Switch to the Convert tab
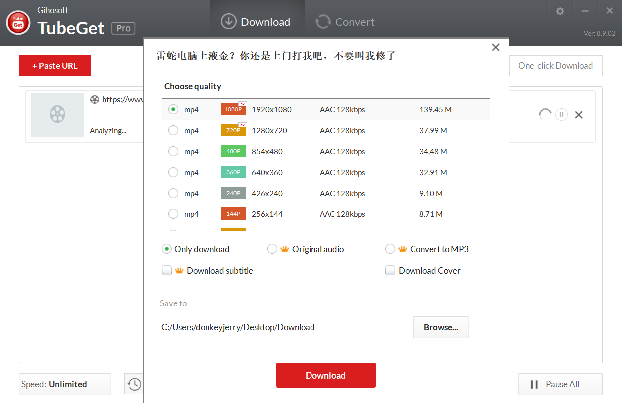The width and height of the screenshot is (622, 404). 345,22
